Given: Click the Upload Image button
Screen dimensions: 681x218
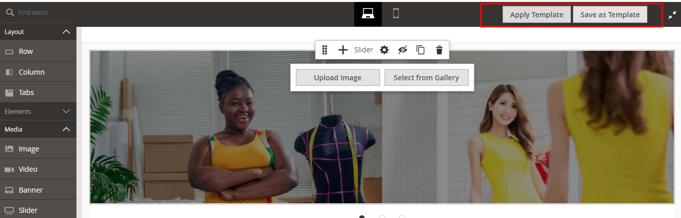Looking at the screenshot, I should click(x=337, y=78).
